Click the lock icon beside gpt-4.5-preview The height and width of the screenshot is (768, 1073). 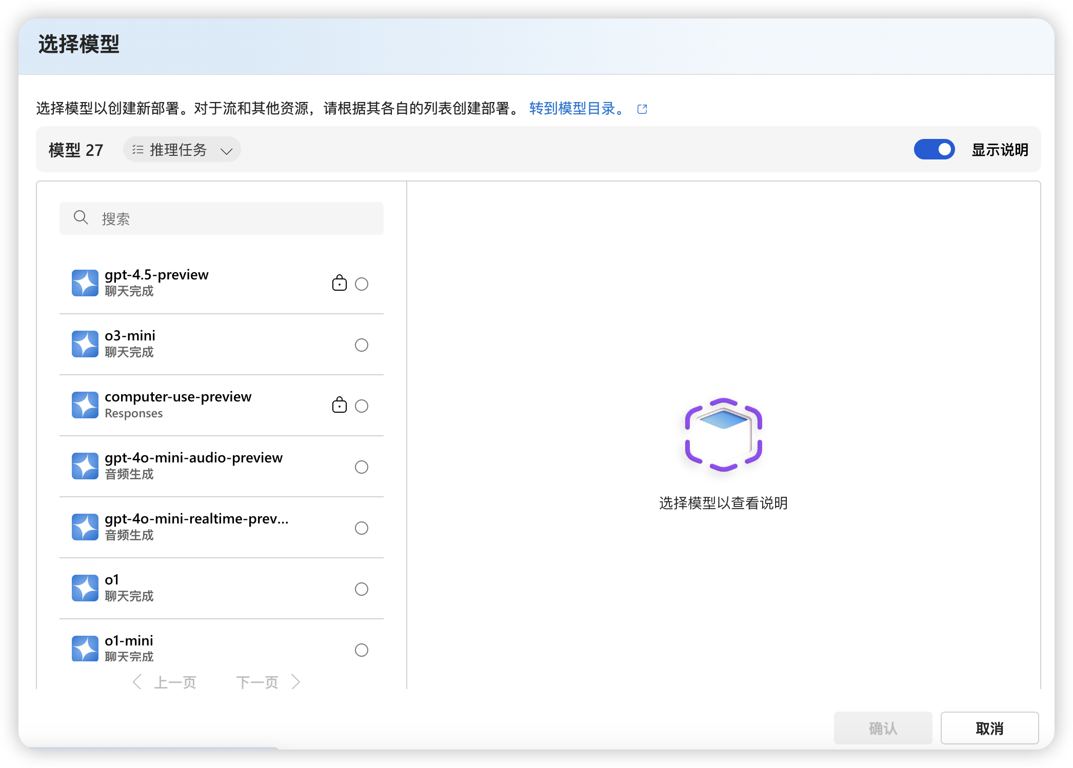coord(340,283)
